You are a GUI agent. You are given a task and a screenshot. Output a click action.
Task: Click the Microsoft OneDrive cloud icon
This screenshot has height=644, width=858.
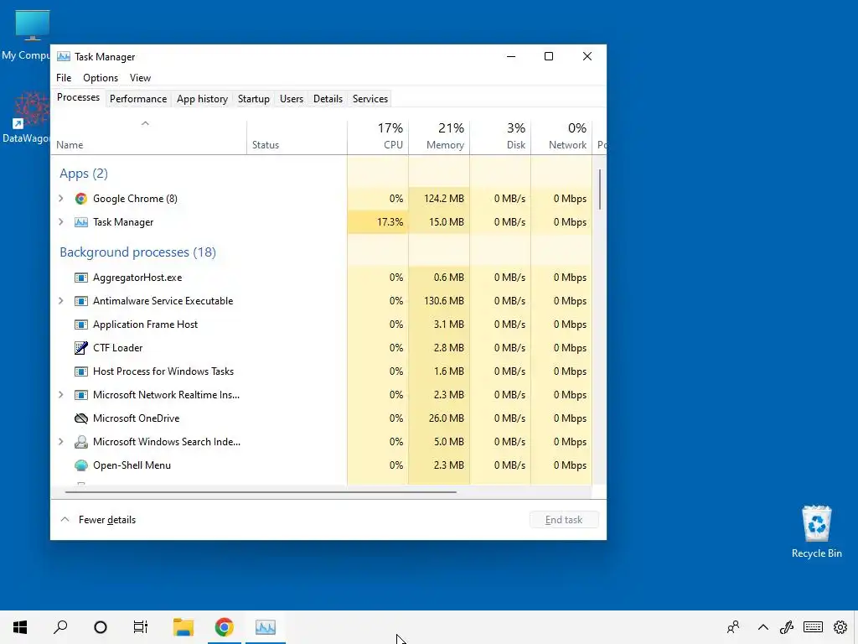coord(81,418)
